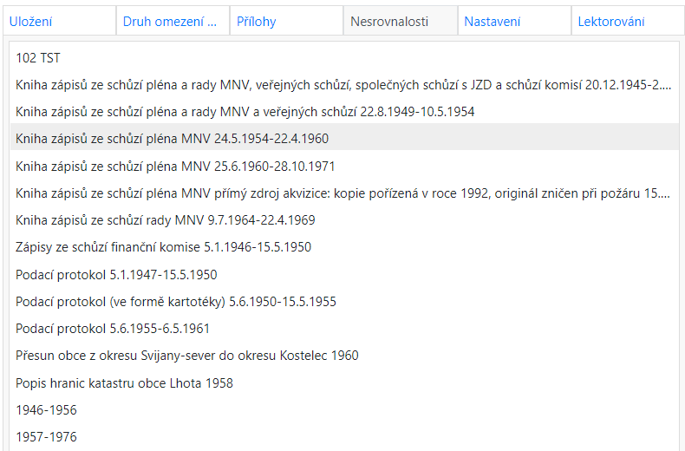Select Podací protokol ve formě kartotéky
Image resolution: width=685 pixels, height=451 pixels.
176,302
